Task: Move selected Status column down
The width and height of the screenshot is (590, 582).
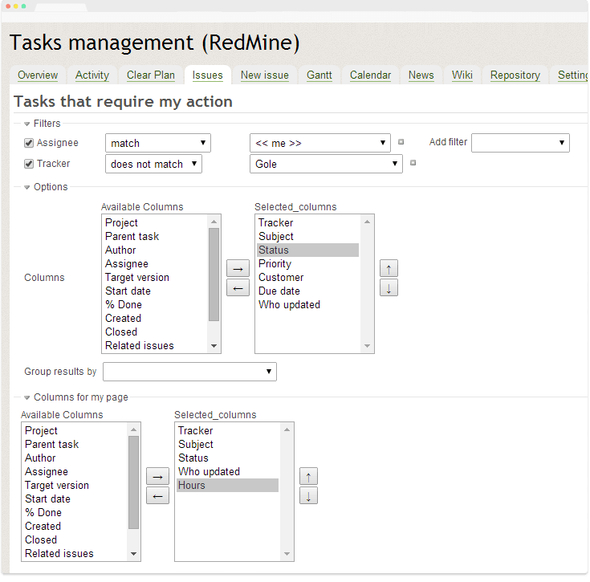Action: [x=389, y=287]
